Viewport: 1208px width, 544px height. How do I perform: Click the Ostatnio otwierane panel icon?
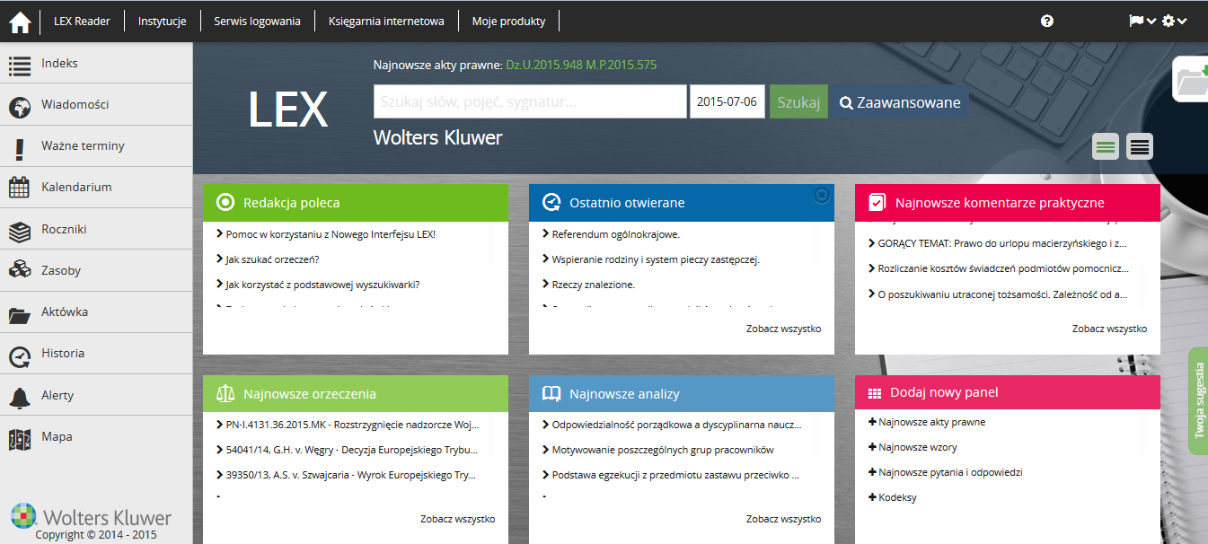(x=551, y=203)
